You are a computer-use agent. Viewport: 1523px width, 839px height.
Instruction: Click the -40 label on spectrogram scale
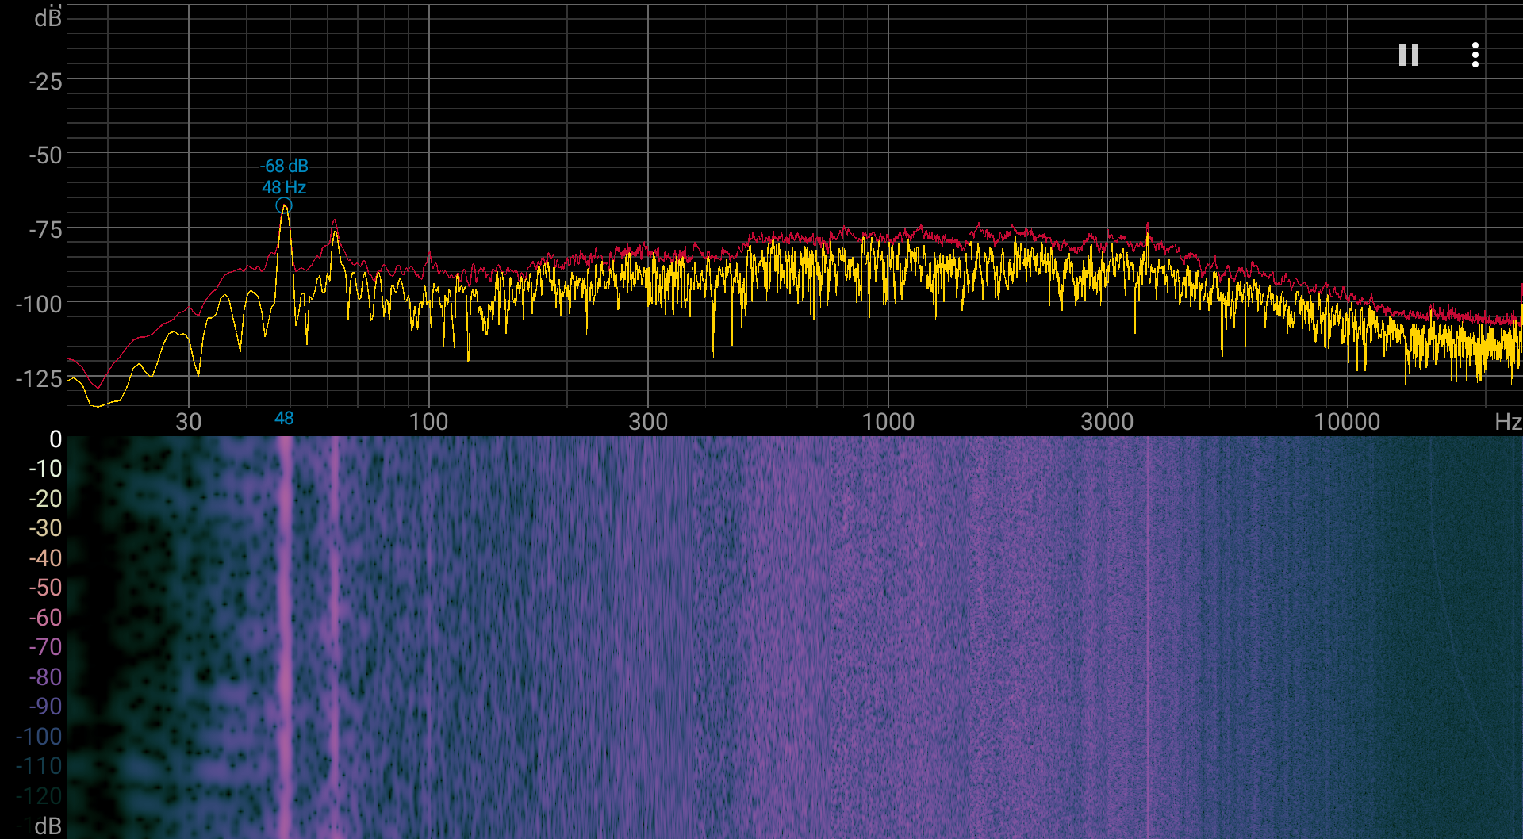pos(45,558)
